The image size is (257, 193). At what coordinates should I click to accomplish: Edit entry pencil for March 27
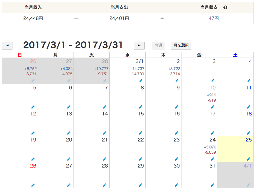pyautogui.click(x=69, y=185)
